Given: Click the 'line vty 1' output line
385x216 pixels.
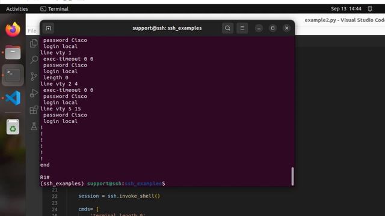Looking at the screenshot, I should click(56, 53).
